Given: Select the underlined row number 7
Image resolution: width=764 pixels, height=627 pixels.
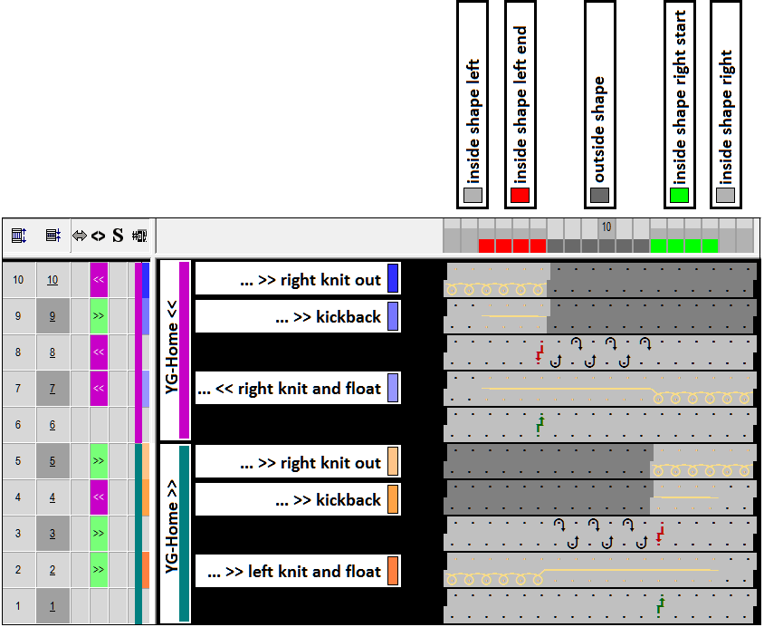Looking at the screenshot, I should (x=53, y=389).
